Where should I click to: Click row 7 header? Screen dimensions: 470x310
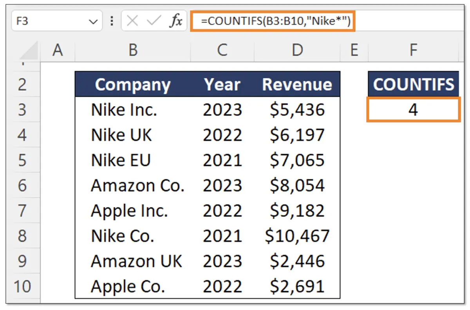pyautogui.click(x=23, y=211)
